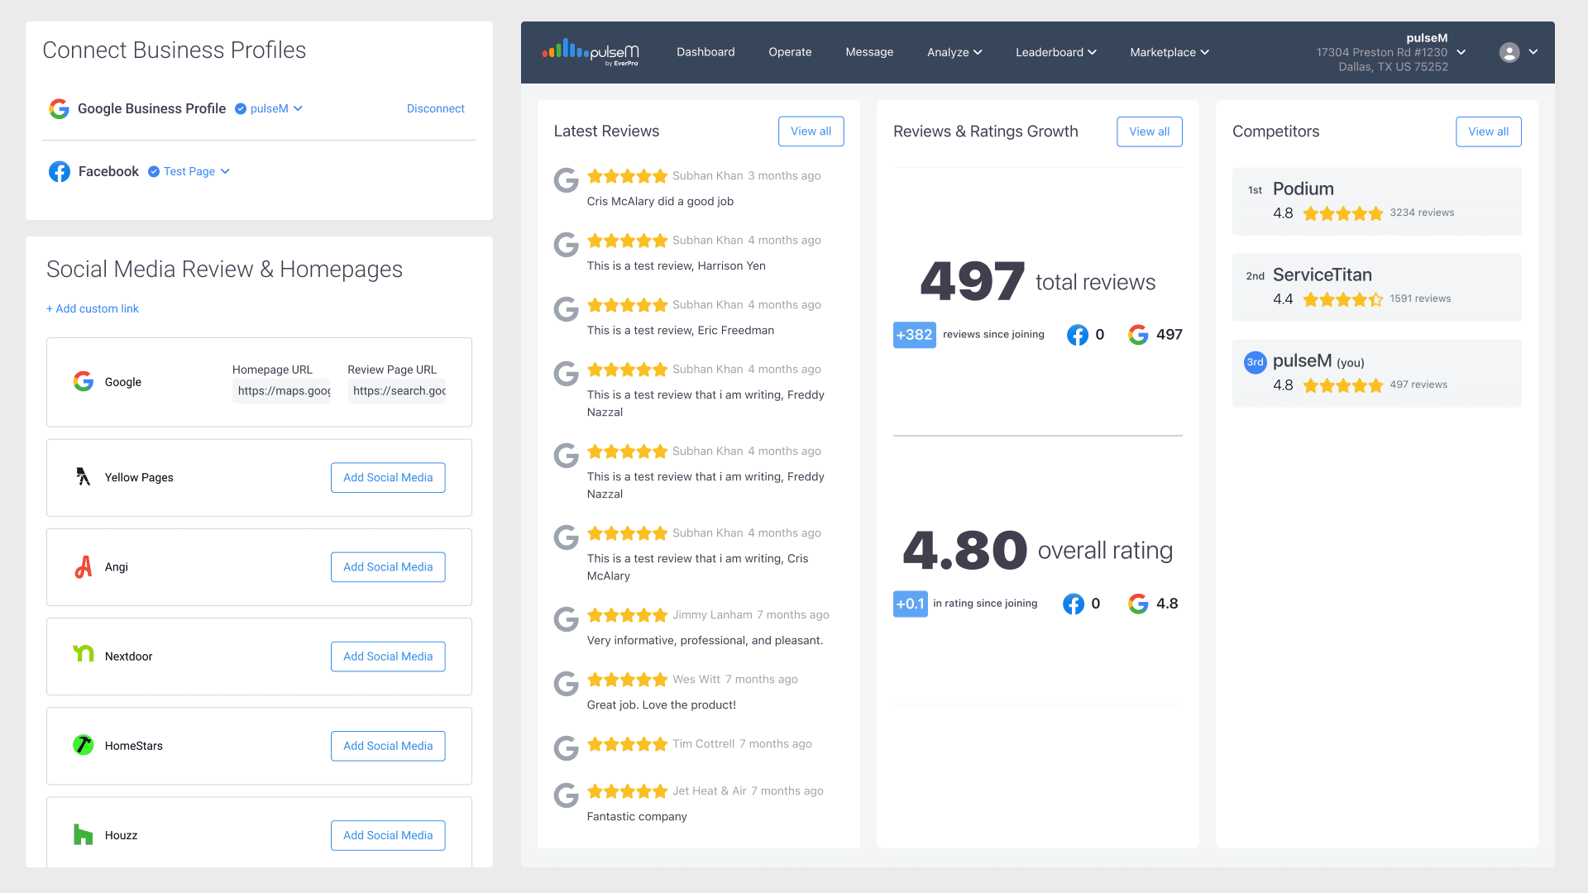Click Disconnect for Google Business Profile

(436, 108)
